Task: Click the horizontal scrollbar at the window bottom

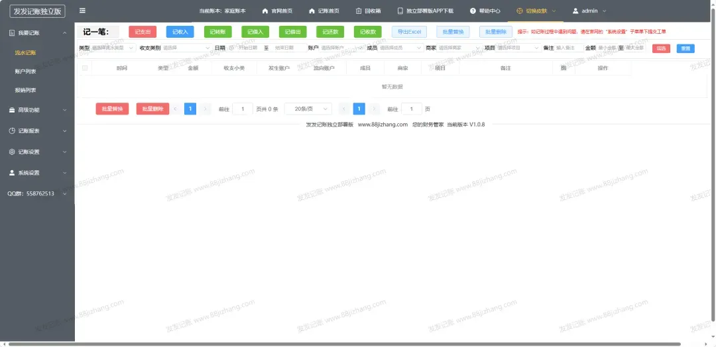Action: pyautogui.click(x=344, y=344)
